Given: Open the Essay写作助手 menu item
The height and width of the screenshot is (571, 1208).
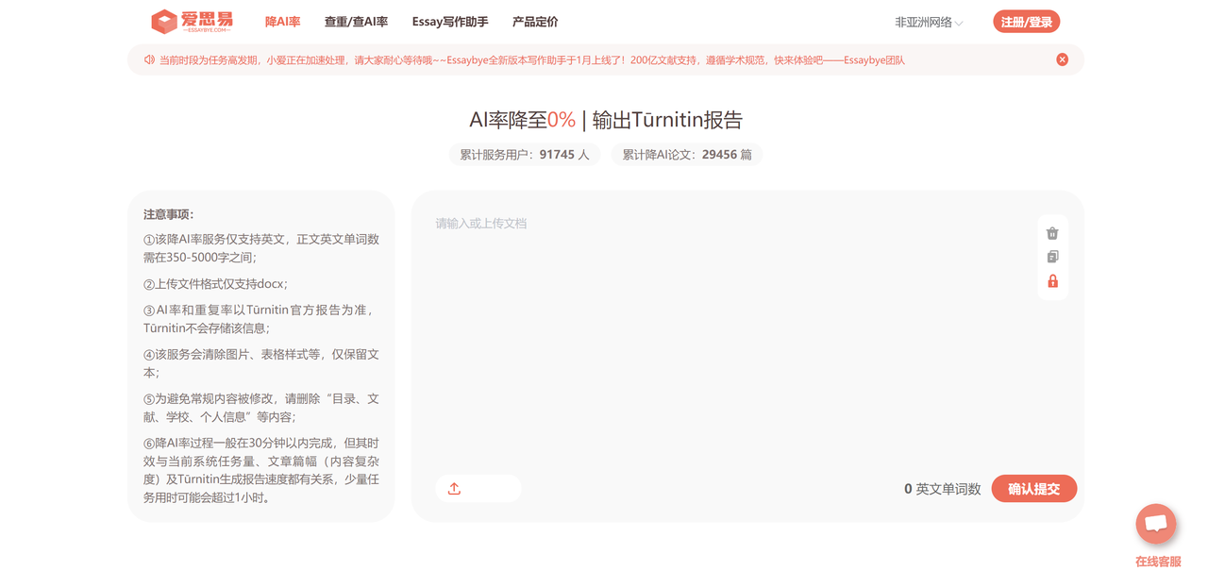Looking at the screenshot, I should [x=450, y=22].
